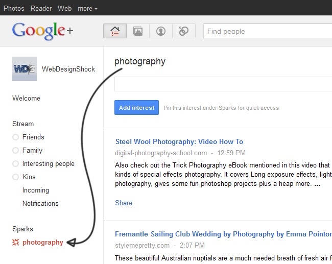The image size is (332, 264).
Task: Open the Profile icon in toolbar
Action: point(161,31)
